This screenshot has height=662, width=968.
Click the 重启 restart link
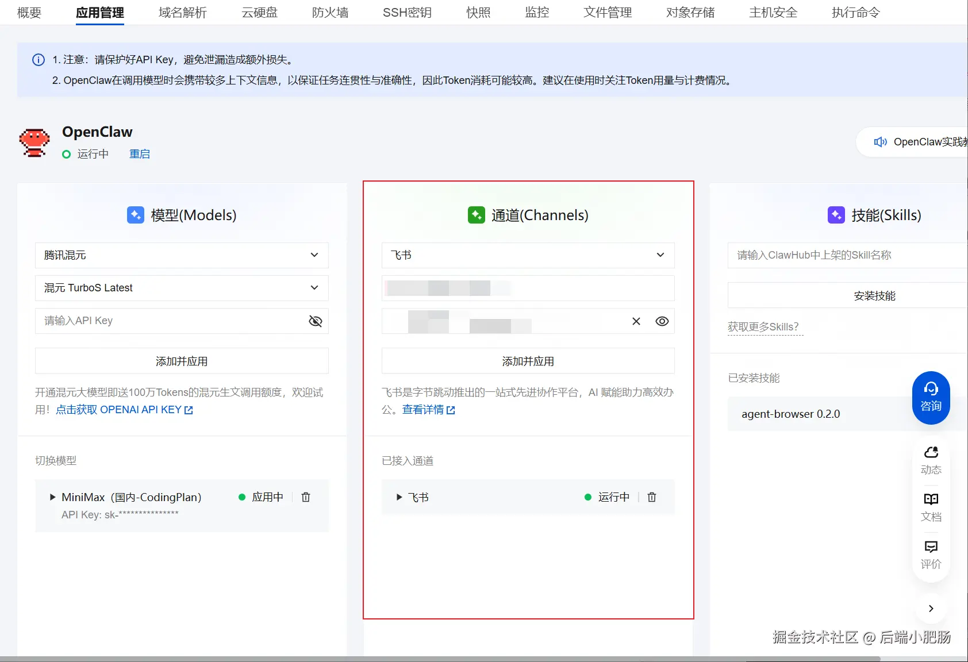tap(140, 154)
